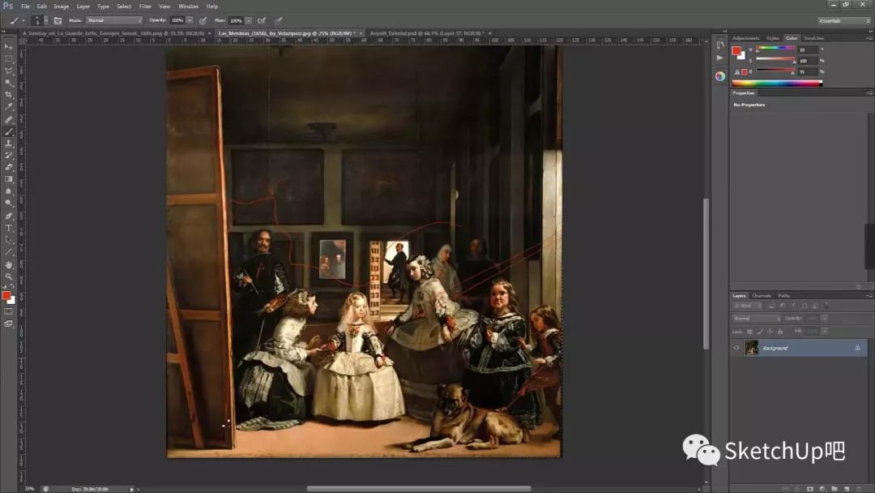The image size is (875, 493).
Task: Switch to the Paths panel tab
Action: (784, 296)
